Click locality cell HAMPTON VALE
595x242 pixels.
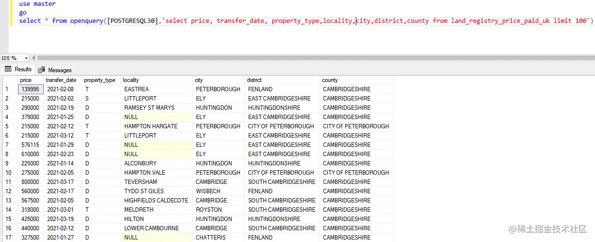coord(157,173)
